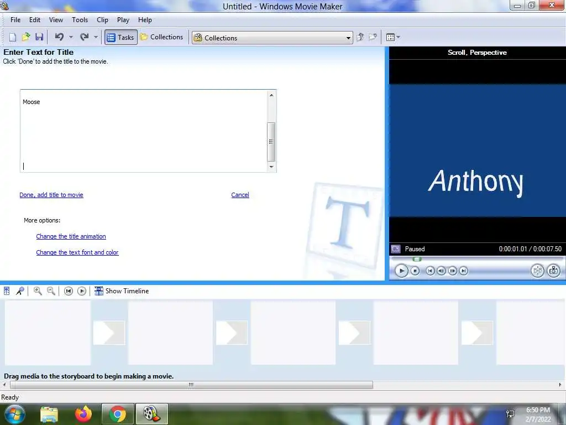566x425 pixels.
Task: Click the storyboard horizontal scrollbar thumb
Action: point(191,385)
